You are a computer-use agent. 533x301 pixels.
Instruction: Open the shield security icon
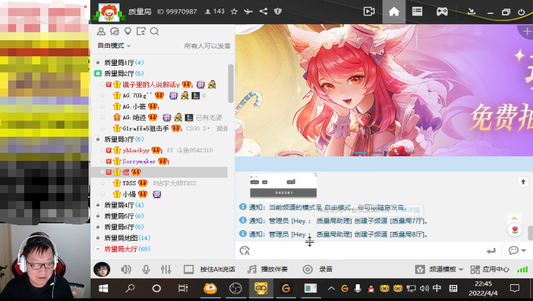(278, 11)
